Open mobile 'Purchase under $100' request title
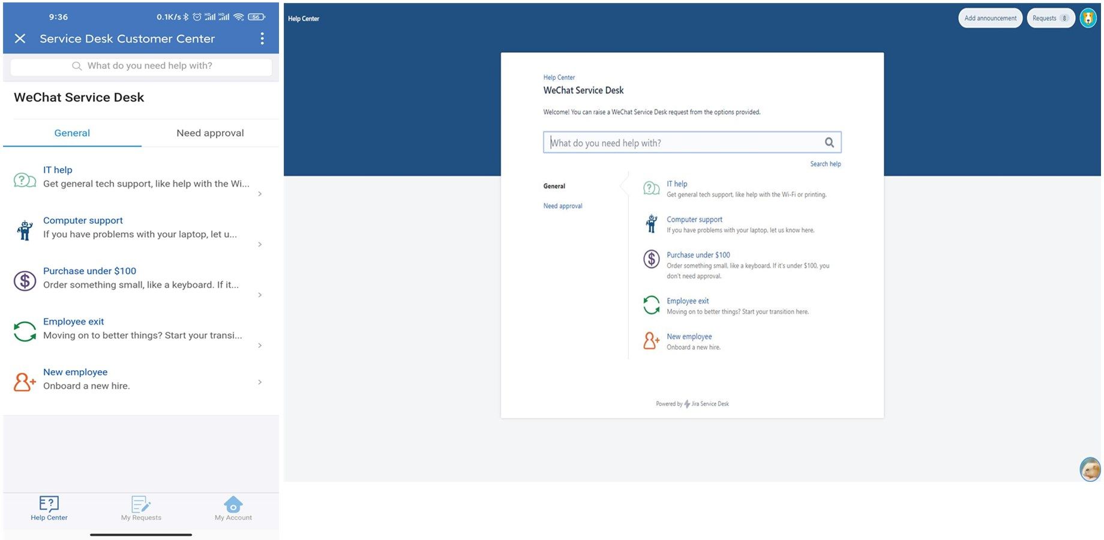This screenshot has height=540, width=1104. 89,271
